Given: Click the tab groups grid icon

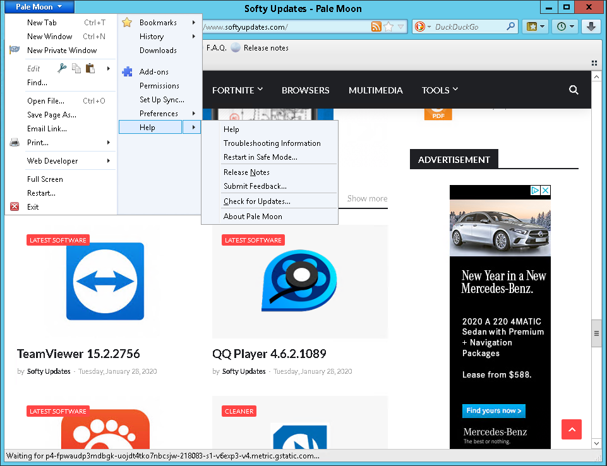Looking at the screenshot, I should pyautogui.click(x=594, y=63).
